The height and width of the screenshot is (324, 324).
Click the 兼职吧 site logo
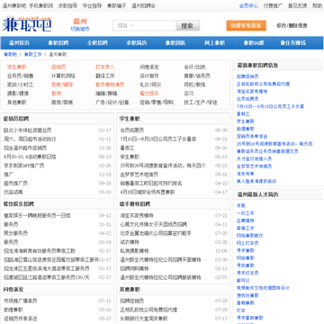pos(27,24)
